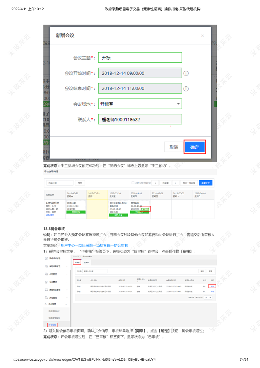The height and width of the screenshot is (368, 260).
Task: Toggle 只显示自己的会议 checkbox
Action: click(x=133, y=183)
